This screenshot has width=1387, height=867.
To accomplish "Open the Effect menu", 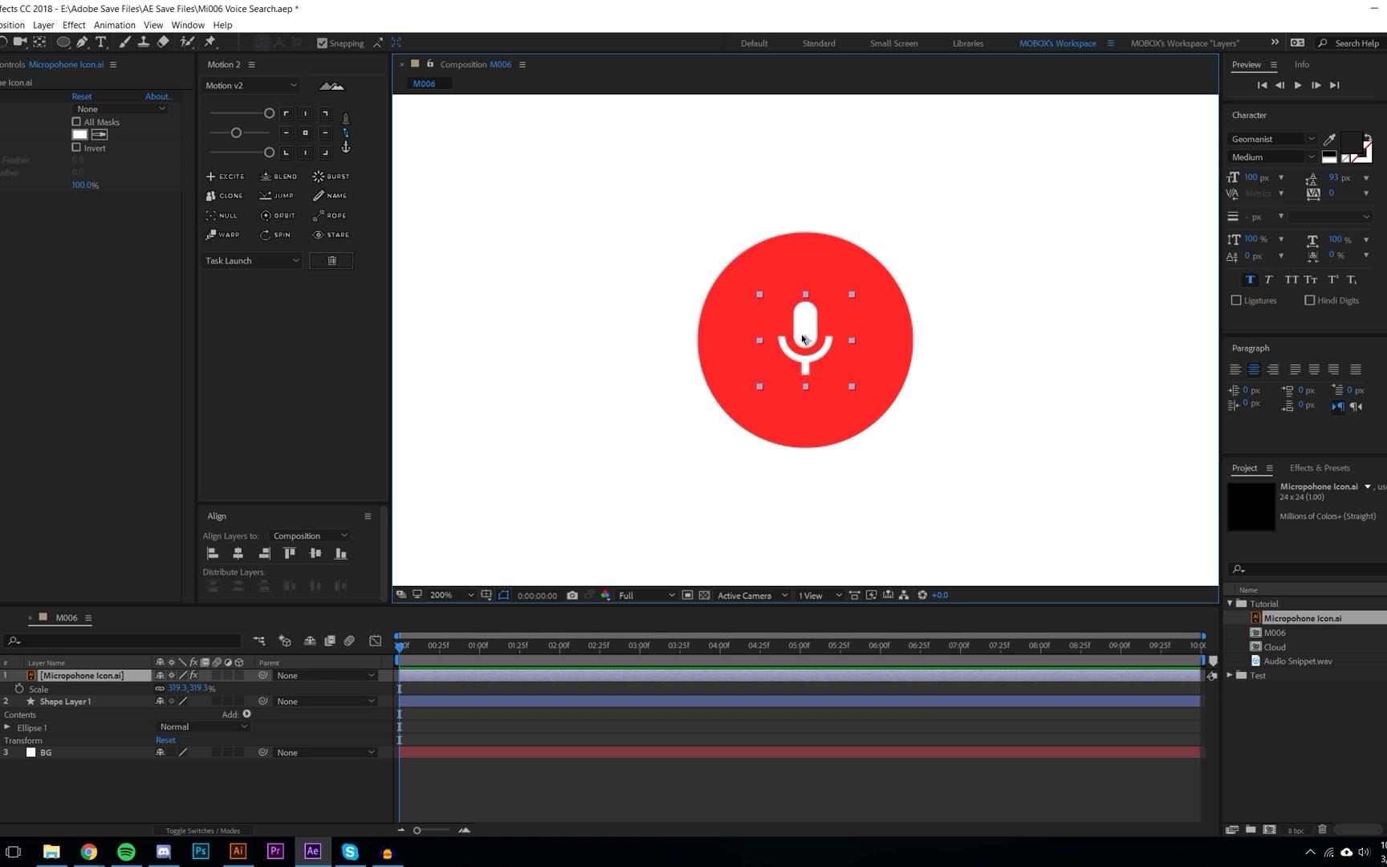I will pyautogui.click(x=74, y=25).
